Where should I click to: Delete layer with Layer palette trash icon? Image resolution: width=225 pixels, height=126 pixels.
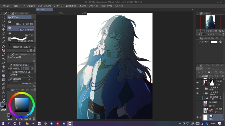tap(223, 76)
